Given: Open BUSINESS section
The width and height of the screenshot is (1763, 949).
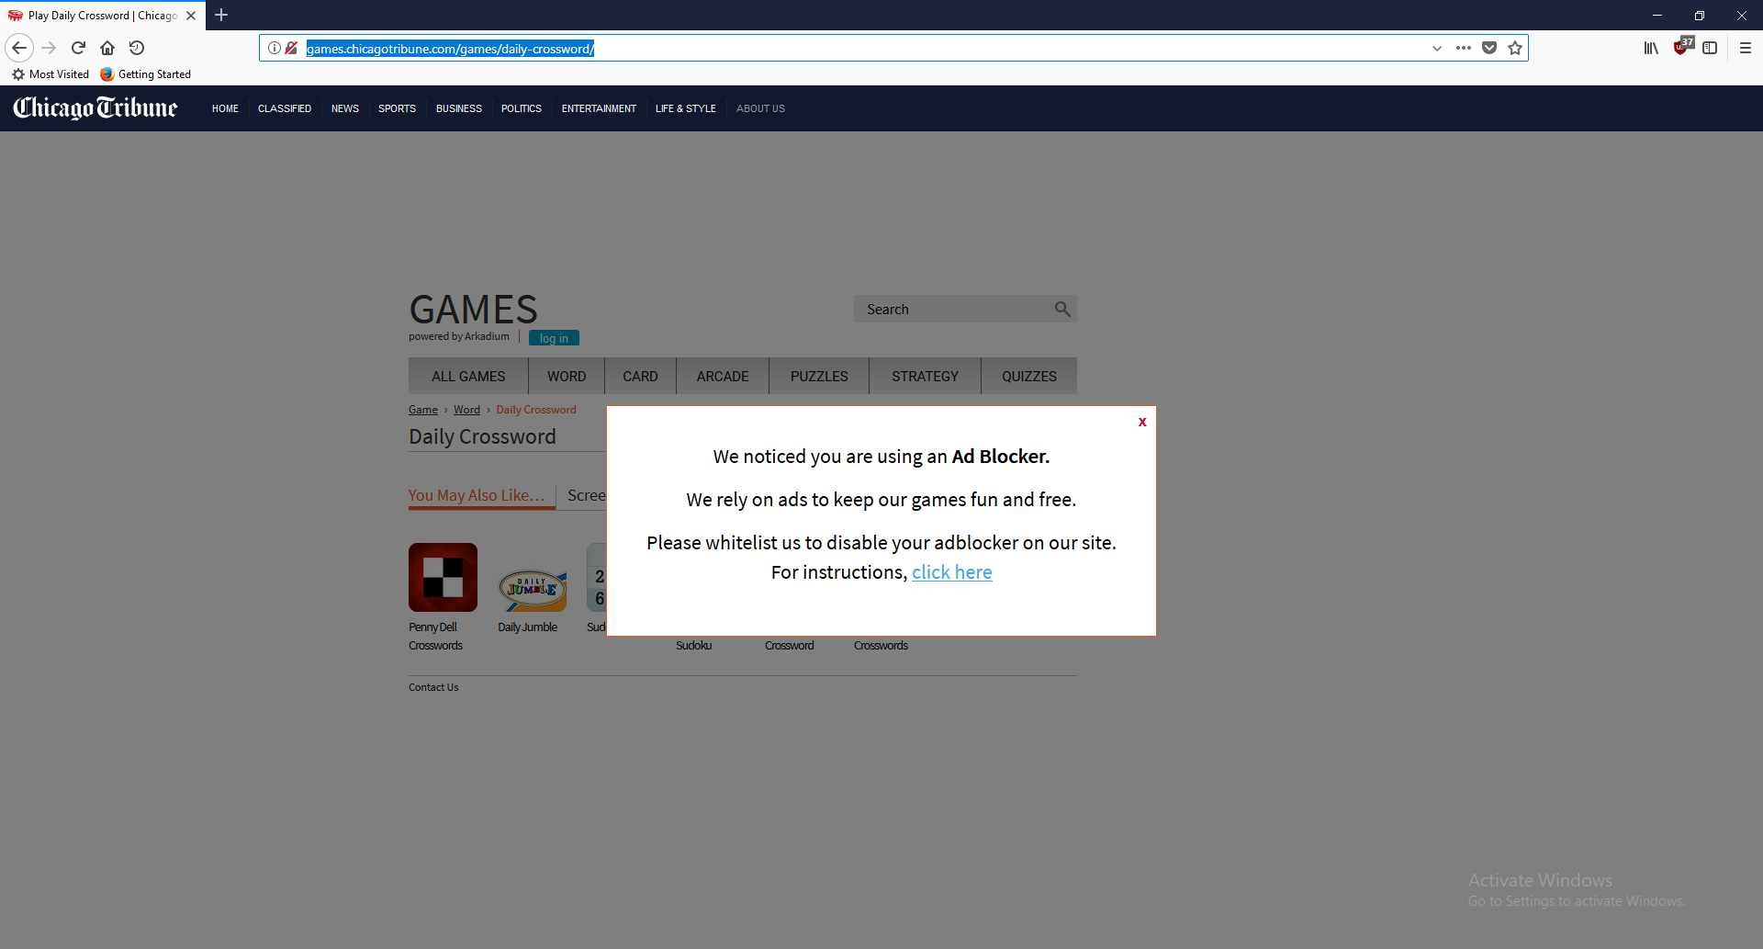Looking at the screenshot, I should tap(459, 108).
